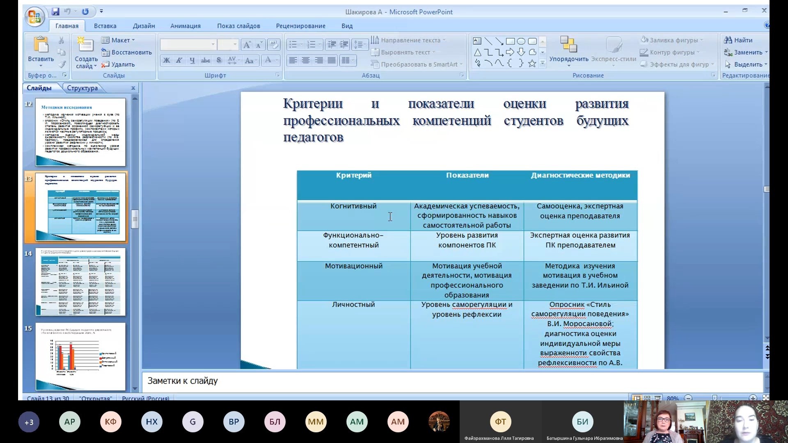This screenshot has height=443, width=788.
Task: Click the Найти find button
Action: (x=738, y=40)
